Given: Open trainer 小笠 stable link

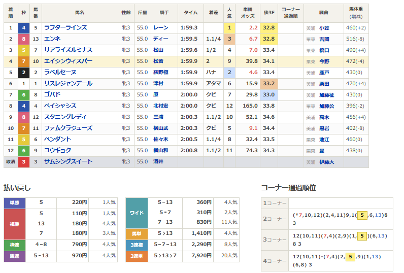Looking at the screenshot, I should (x=323, y=28).
